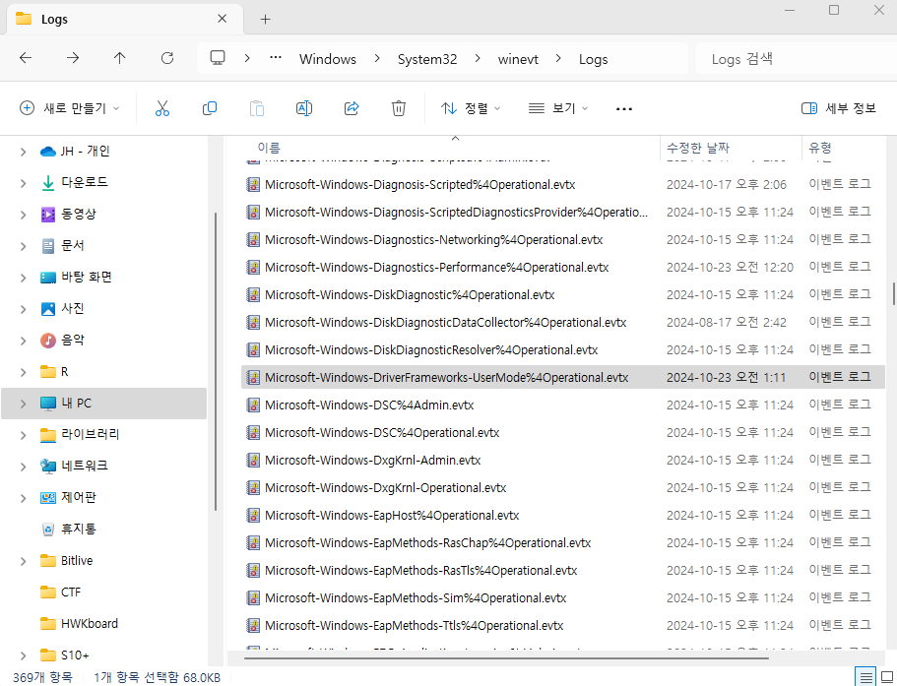
Task: Go forward with the right arrow
Action: (73, 58)
